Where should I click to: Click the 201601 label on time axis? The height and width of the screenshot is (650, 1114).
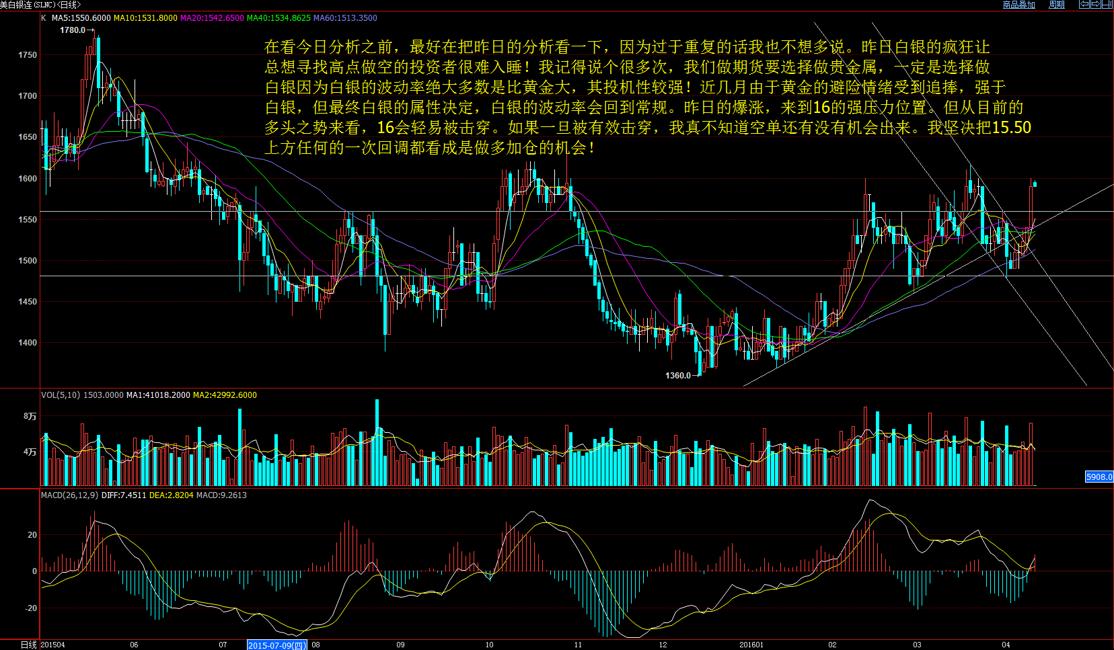(x=751, y=645)
